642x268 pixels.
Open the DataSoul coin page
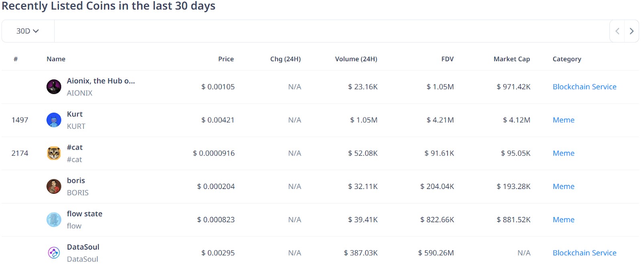83,247
